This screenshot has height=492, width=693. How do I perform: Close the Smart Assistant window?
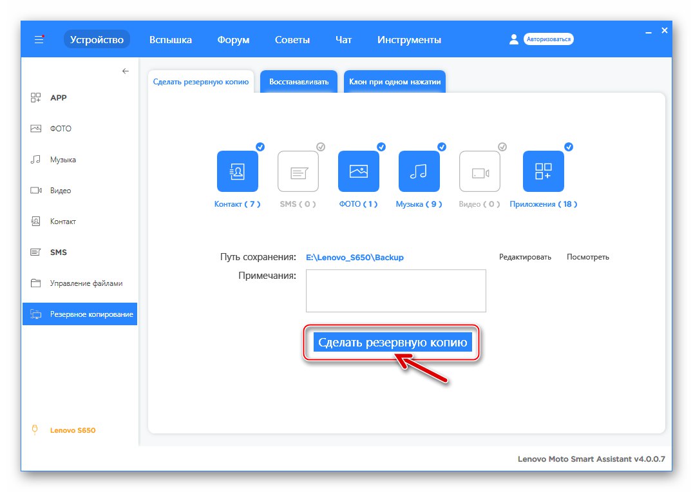coord(664,30)
